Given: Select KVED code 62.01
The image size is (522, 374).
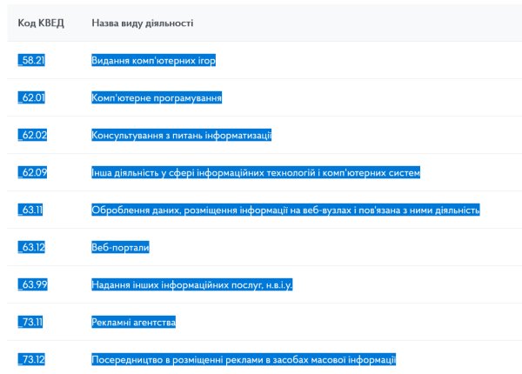Looking at the screenshot, I should pyautogui.click(x=32, y=98).
